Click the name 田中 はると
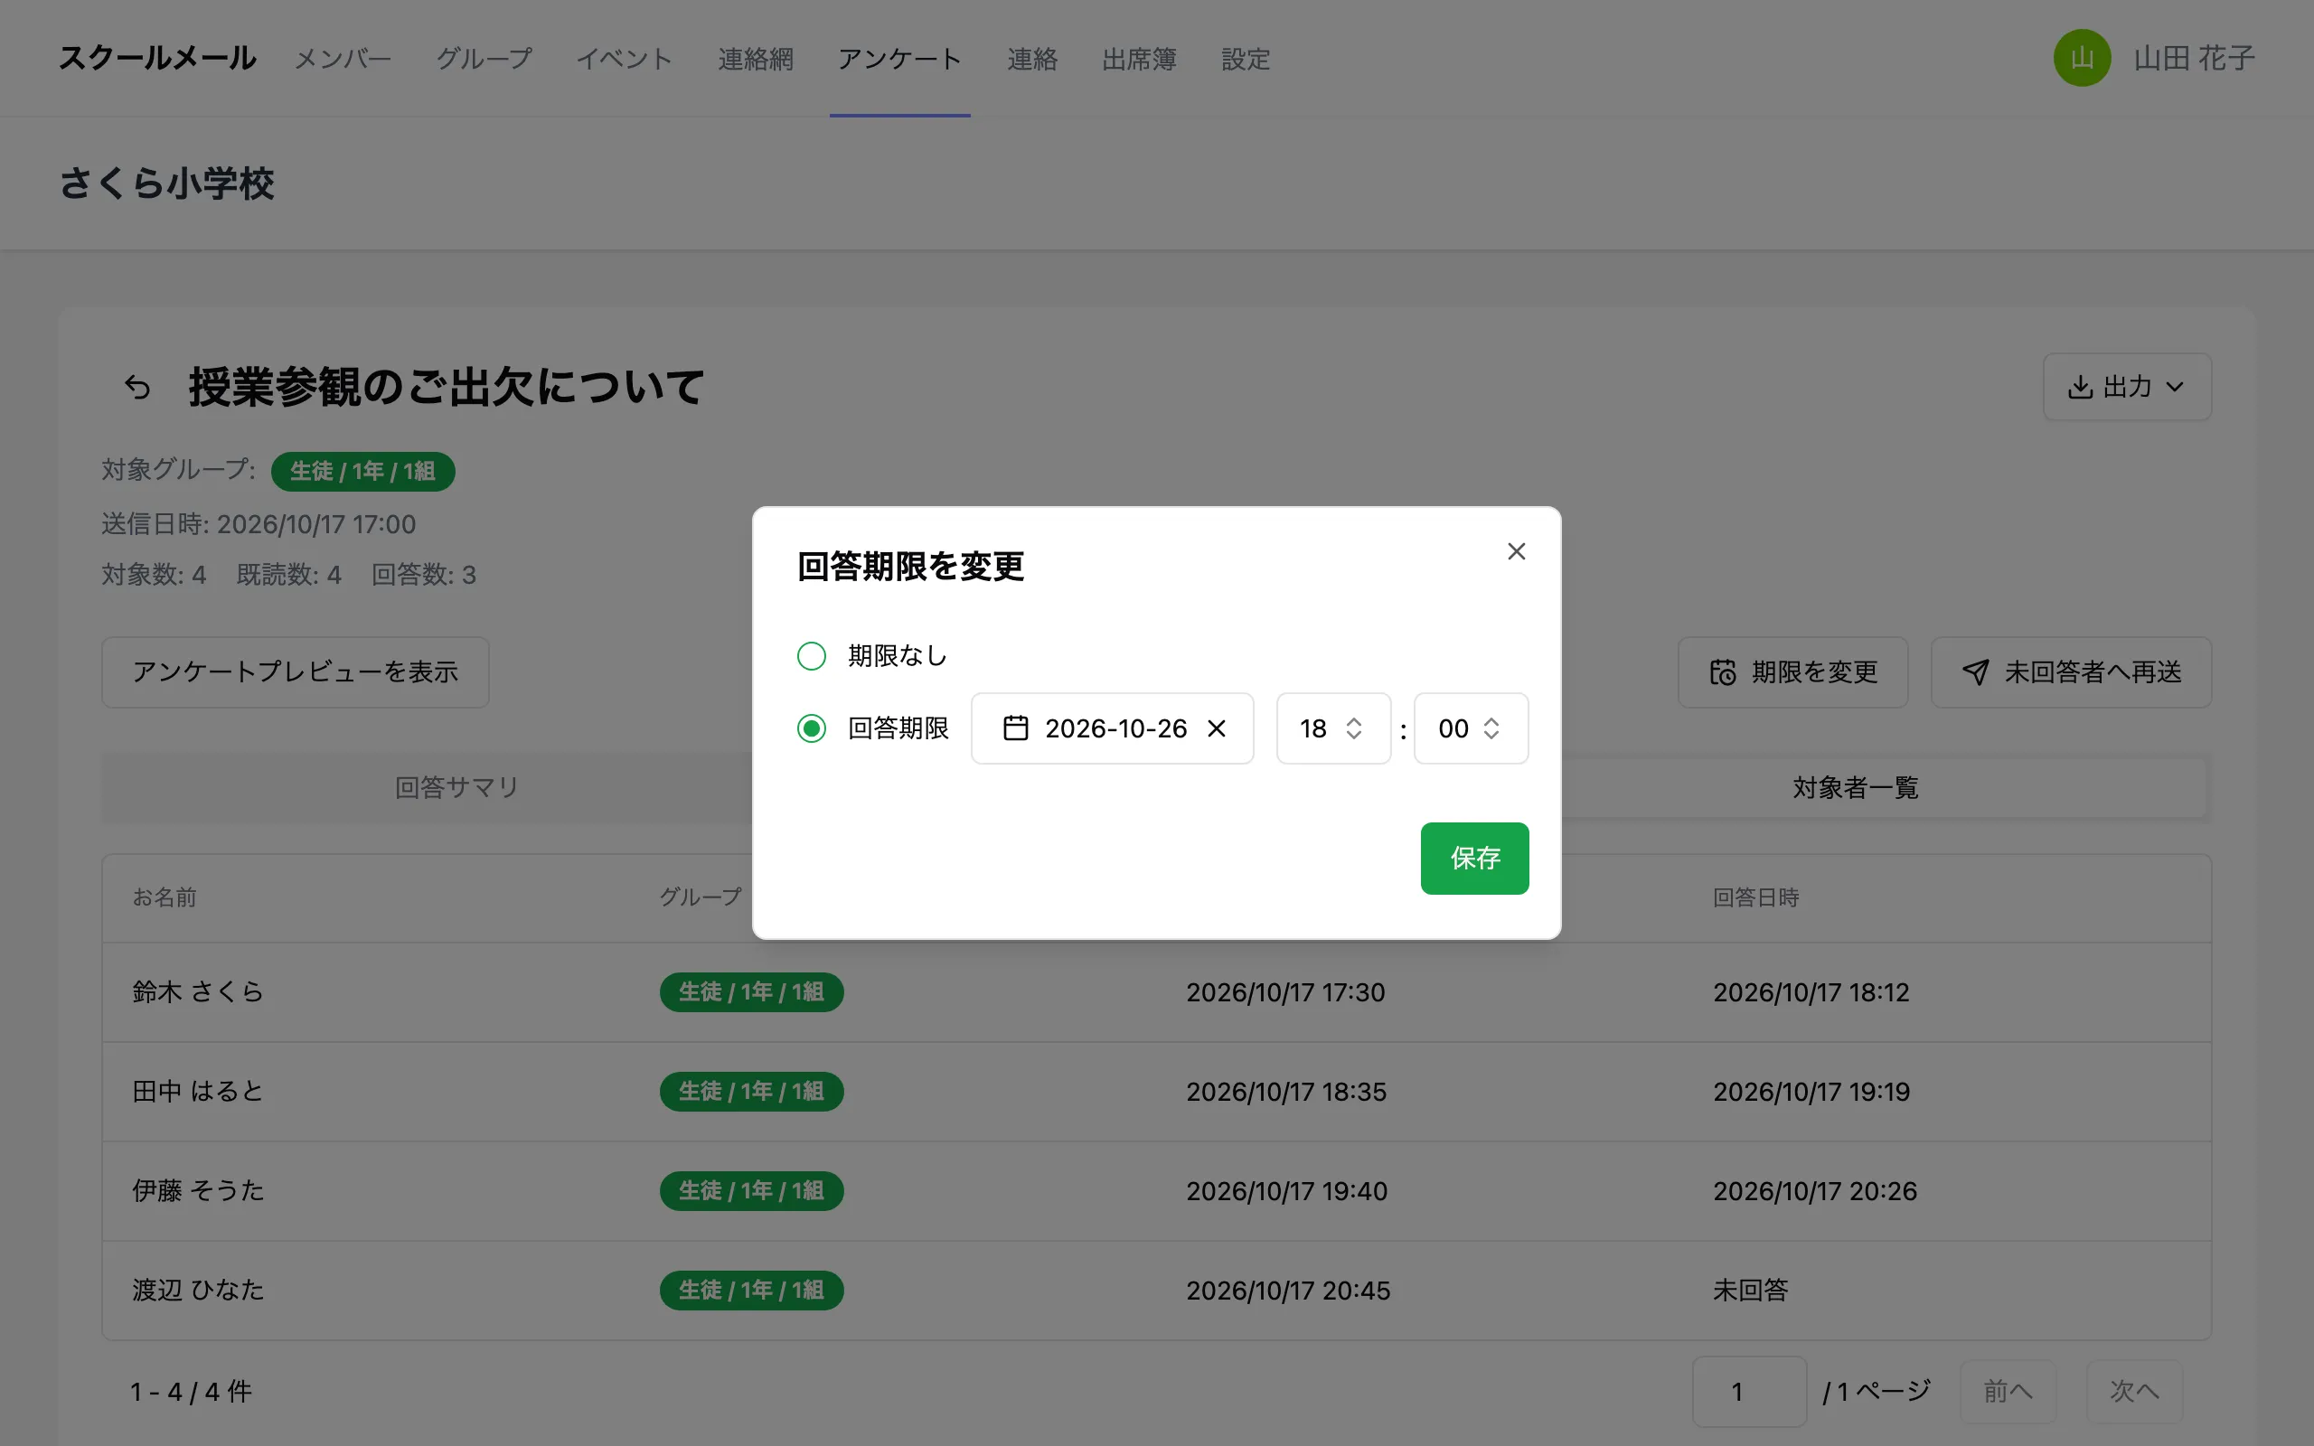The height and width of the screenshot is (1446, 2314). [198, 1091]
